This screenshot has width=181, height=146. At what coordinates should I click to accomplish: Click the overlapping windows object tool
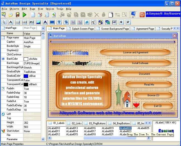107,22
